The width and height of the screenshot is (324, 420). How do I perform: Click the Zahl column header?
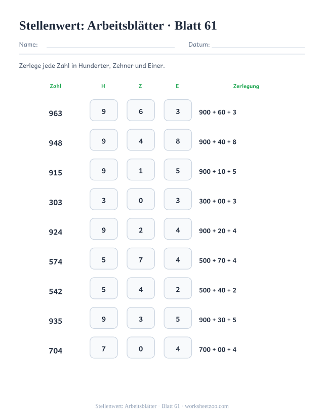click(x=55, y=86)
